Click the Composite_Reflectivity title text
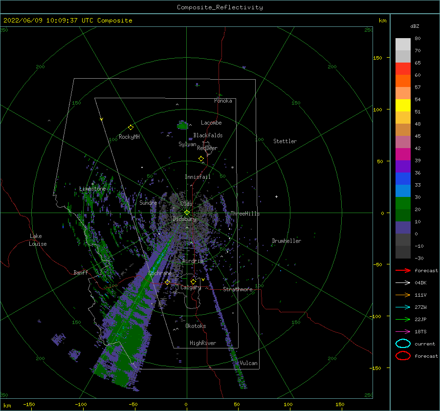 (220, 7)
